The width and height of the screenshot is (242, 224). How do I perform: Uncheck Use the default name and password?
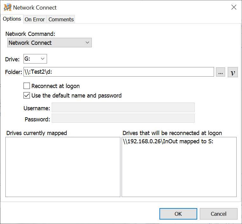[27, 95]
